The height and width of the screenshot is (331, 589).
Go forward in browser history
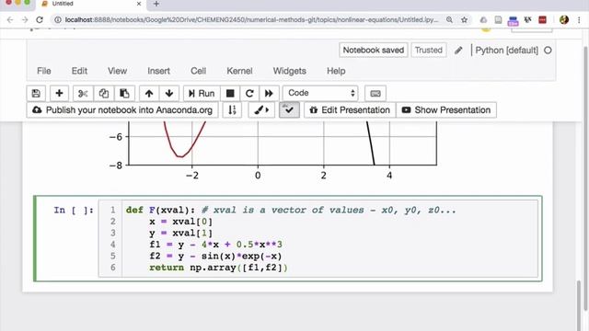point(25,20)
